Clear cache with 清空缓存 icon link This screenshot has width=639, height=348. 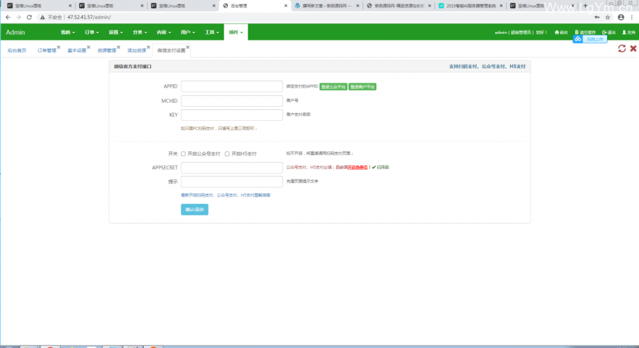coord(585,32)
